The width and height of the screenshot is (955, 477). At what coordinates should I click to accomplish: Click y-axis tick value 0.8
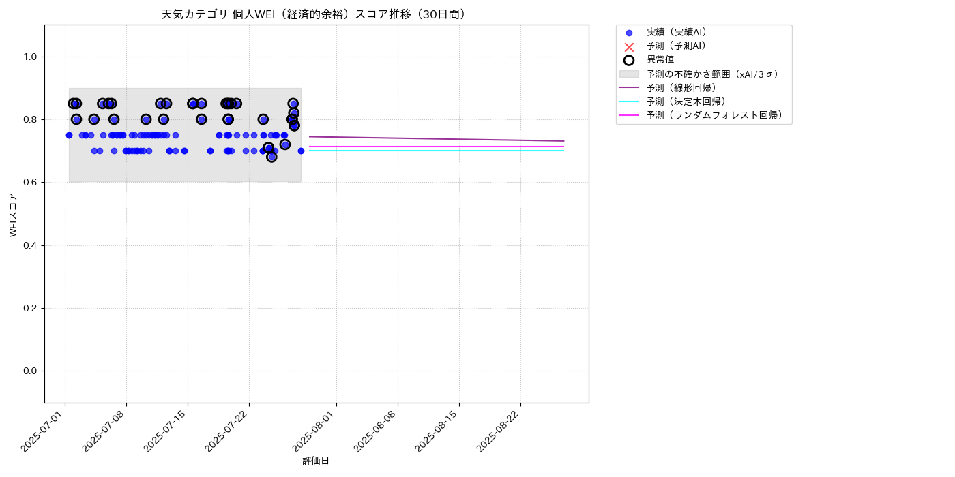pyautogui.click(x=29, y=119)
